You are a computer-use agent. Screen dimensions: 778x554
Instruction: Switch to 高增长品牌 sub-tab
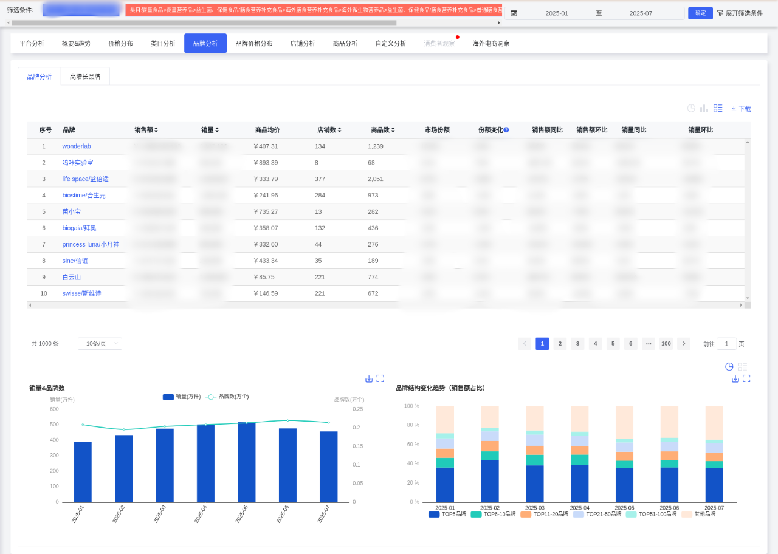(85, 77)
